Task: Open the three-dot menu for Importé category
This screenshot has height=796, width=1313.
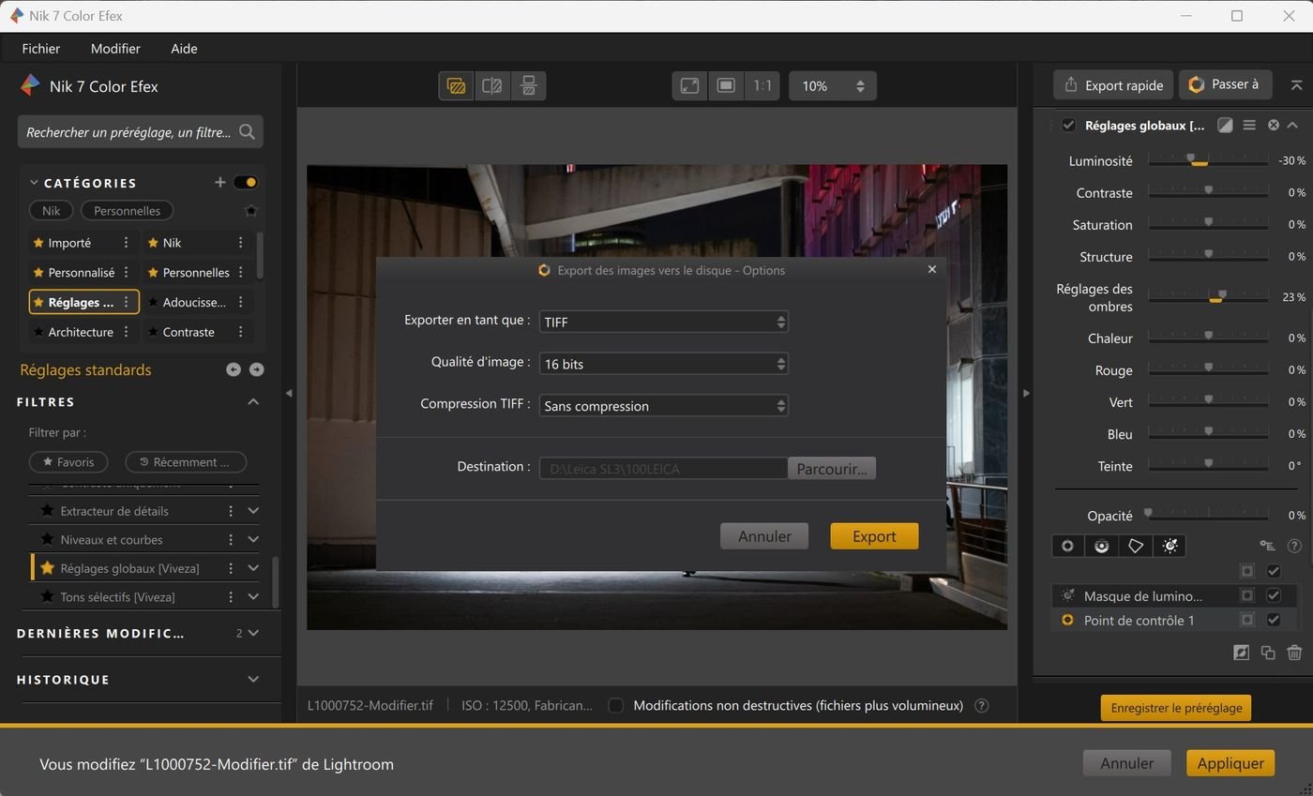Action: point(126,242)
